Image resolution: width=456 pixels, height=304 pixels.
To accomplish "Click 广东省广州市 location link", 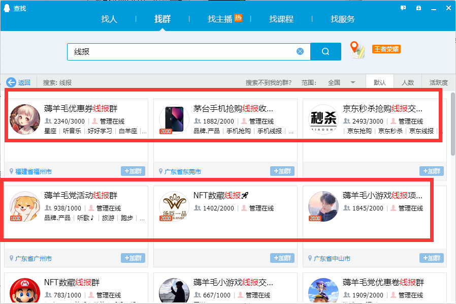I will [x=34, y=258].
